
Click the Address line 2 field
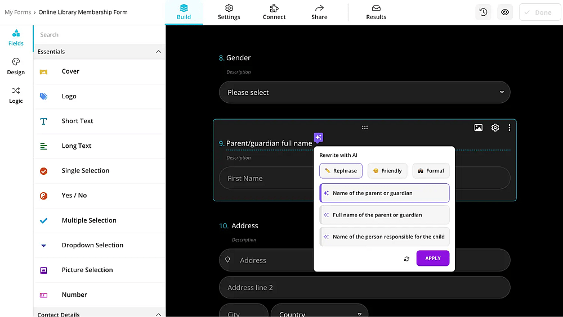pyautogui.click(x=364, y=287)
